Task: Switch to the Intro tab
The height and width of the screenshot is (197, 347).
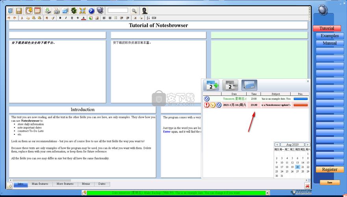Action: [20, 184]
